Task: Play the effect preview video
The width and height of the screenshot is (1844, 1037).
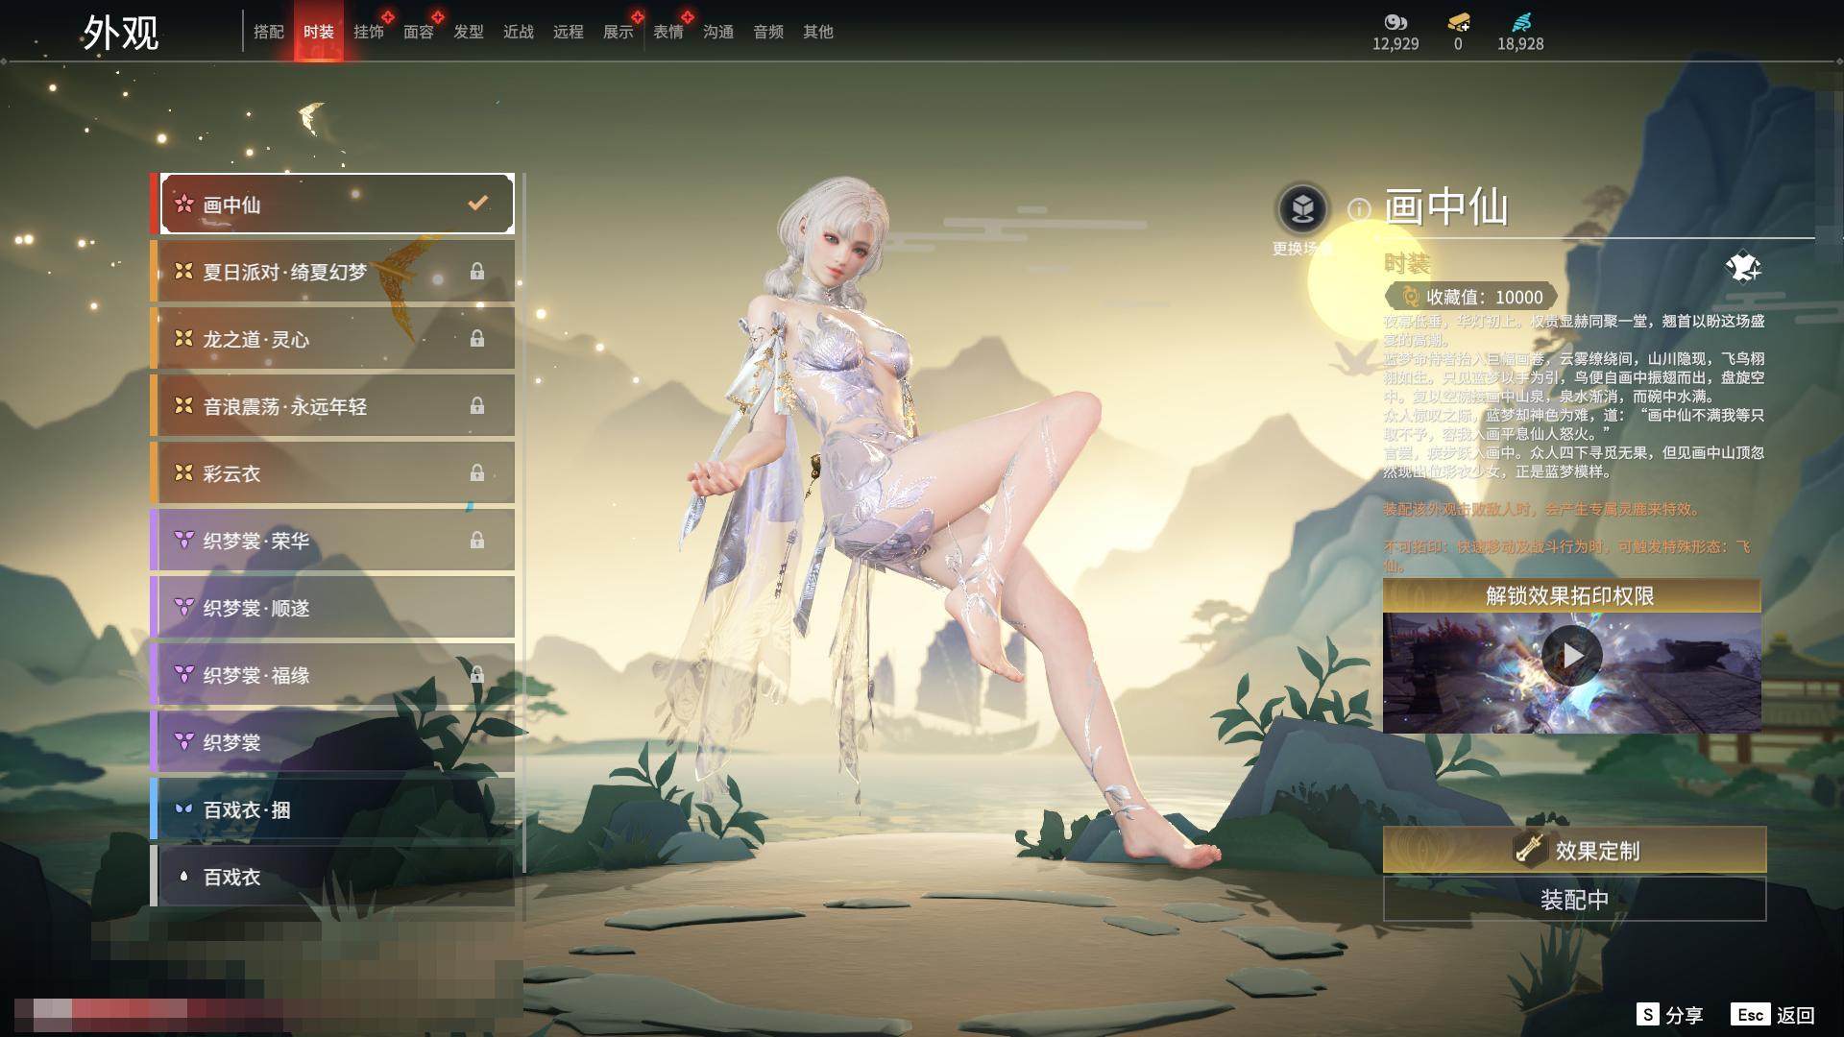Action: pos(1571,655)
